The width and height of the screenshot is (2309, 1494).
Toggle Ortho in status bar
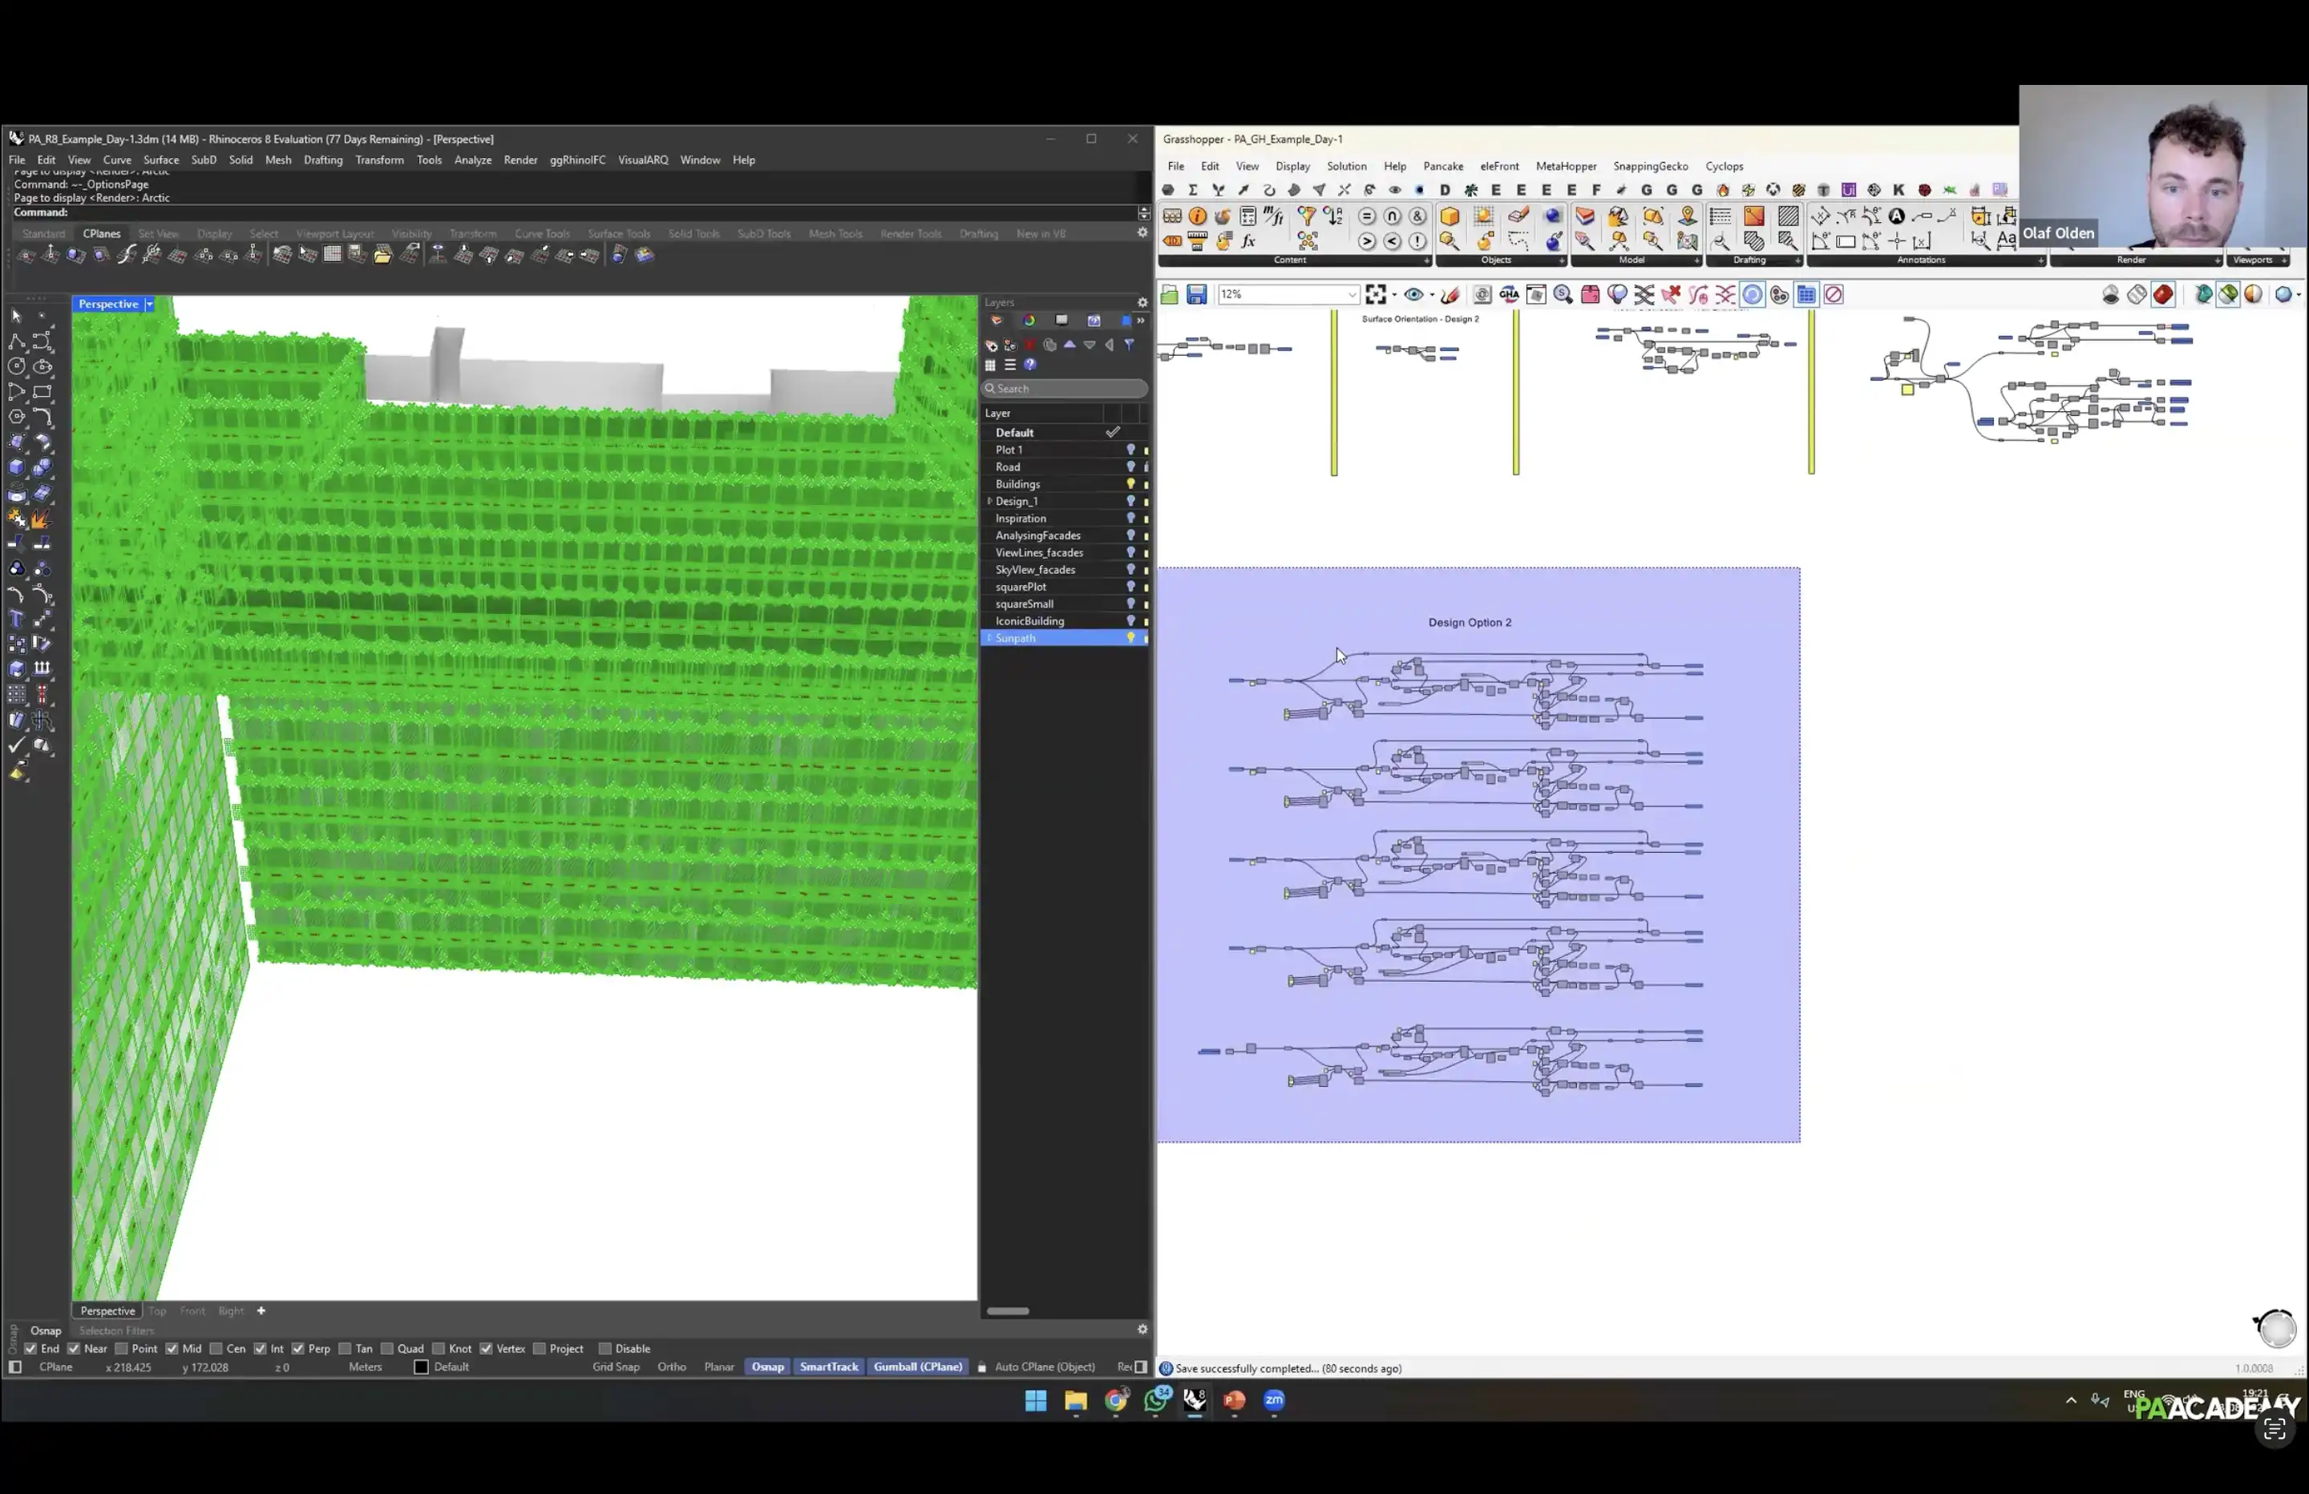pos(671,1368)
